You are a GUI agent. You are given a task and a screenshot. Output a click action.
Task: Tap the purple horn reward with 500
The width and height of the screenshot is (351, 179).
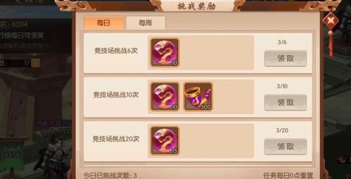tap(198, 96)
